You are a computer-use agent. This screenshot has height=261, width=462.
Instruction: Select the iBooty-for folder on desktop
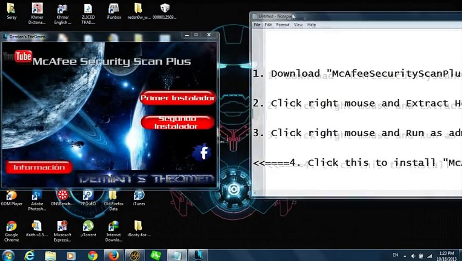(139, 229)
